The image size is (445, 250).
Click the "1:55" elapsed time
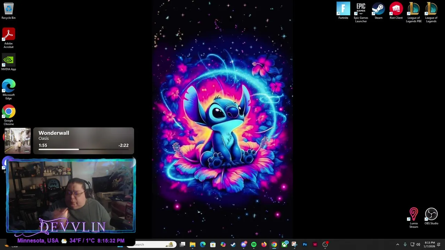click(x=43, y=145)
